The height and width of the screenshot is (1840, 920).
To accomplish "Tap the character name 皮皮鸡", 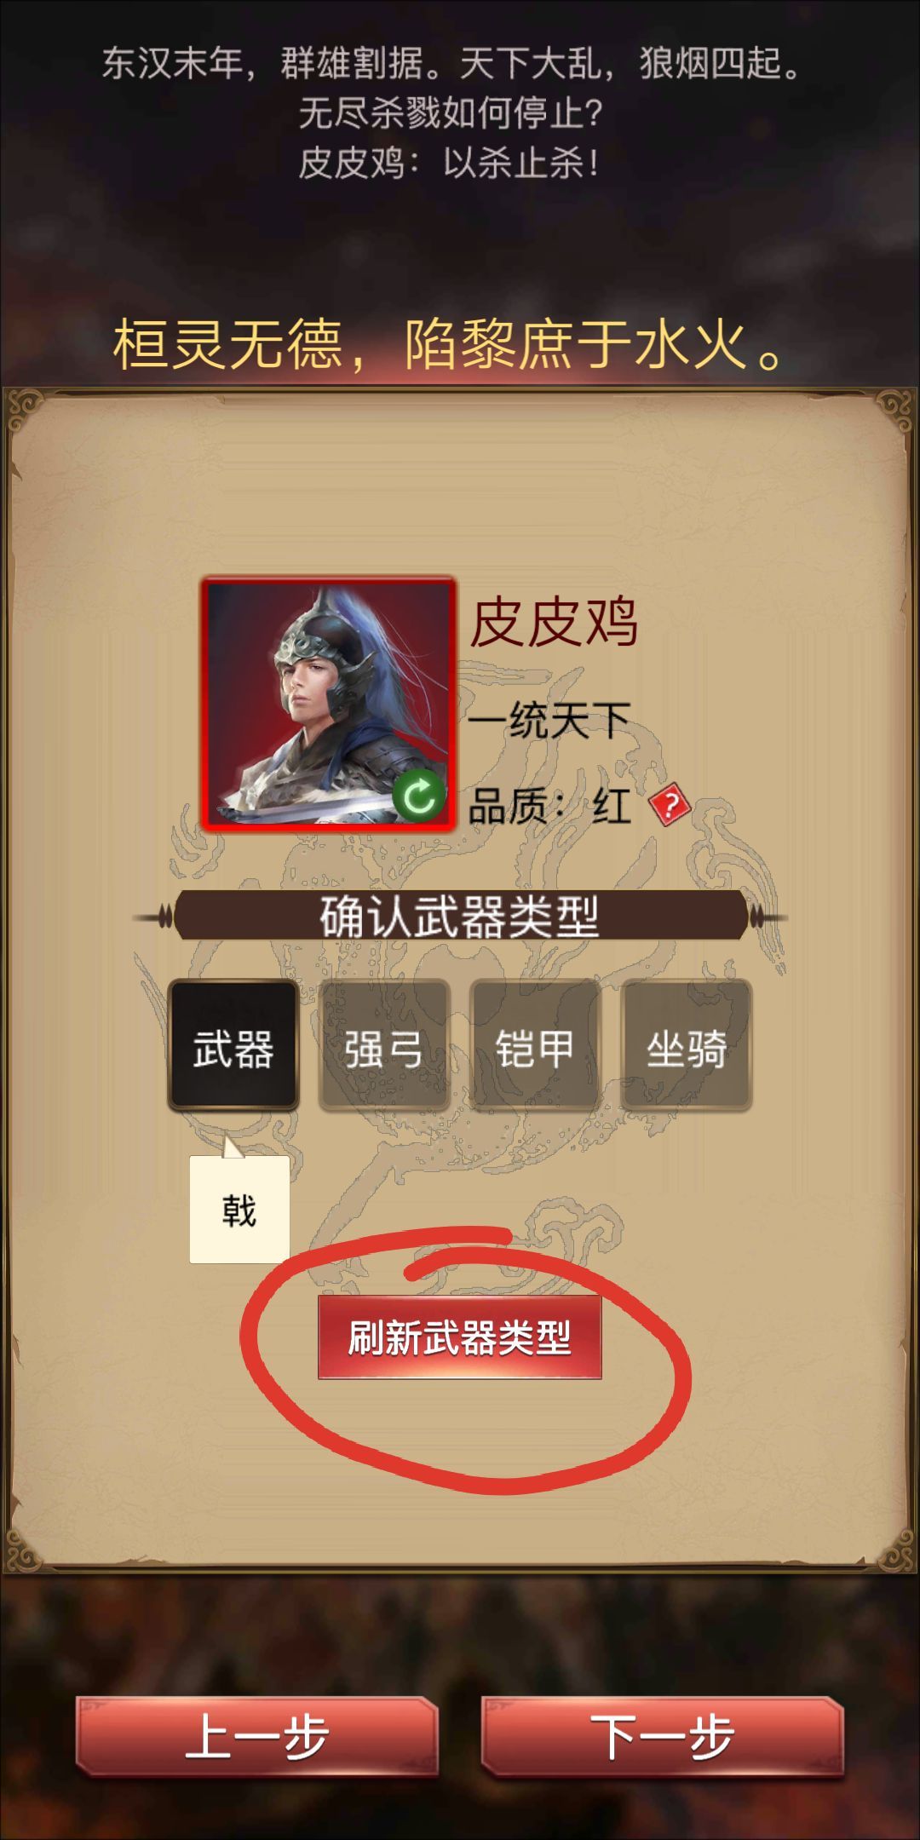I will (554, 622).
